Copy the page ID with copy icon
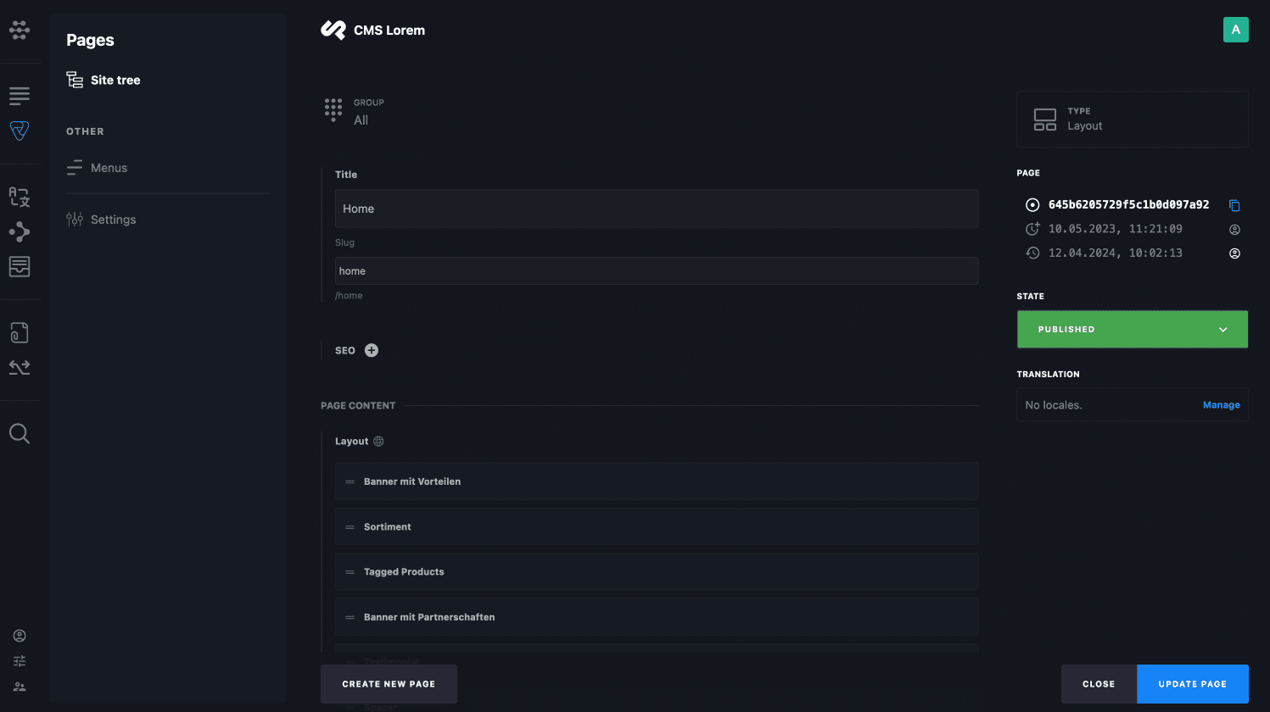The image size is (1270, 712). pos(1234,205)
